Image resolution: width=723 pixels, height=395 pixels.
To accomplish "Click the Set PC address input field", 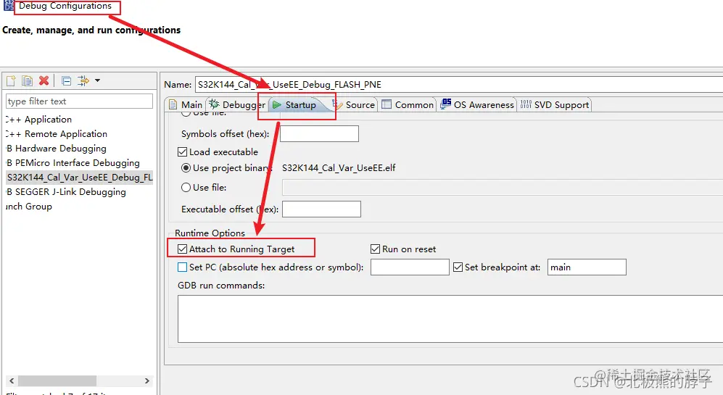I will click(410, 267).
